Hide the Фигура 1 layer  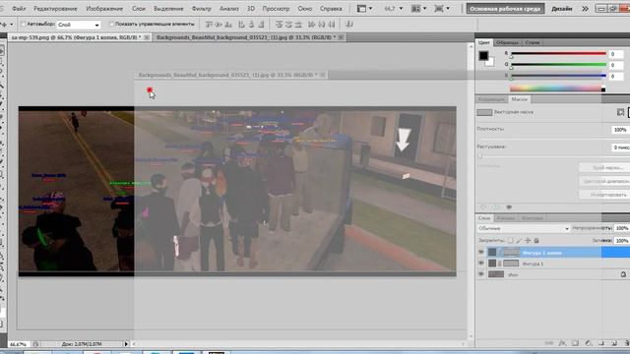(x=481, y=264)
